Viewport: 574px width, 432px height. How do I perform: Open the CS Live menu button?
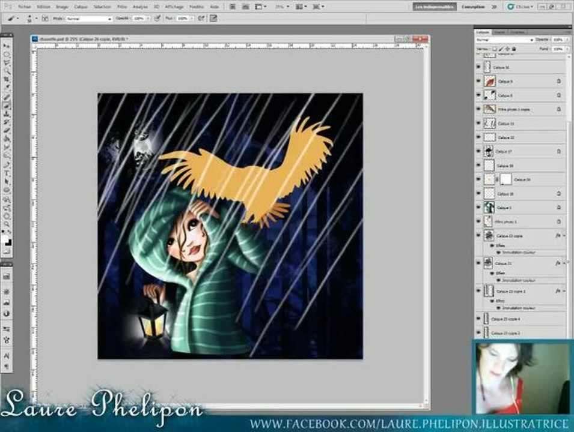(520, 7)
